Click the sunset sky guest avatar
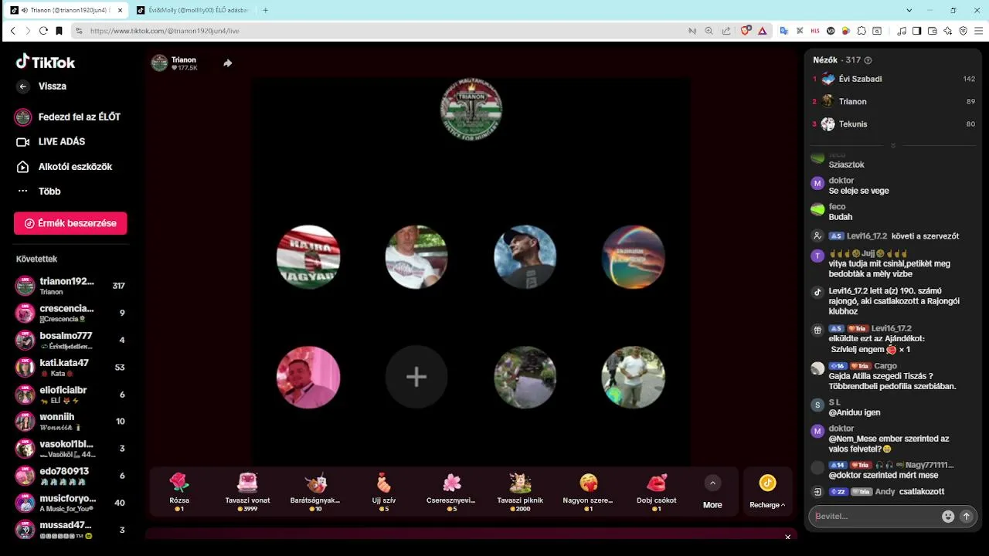Viewport: 989px width, 556px height. click(x=633, y=257)
